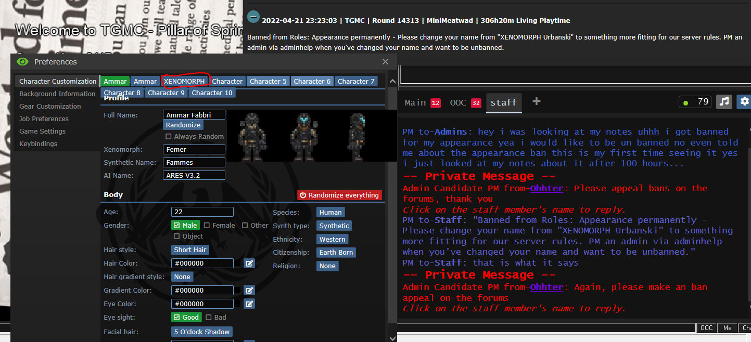
Task: Change Religion from None
Action: pos(327,266)
